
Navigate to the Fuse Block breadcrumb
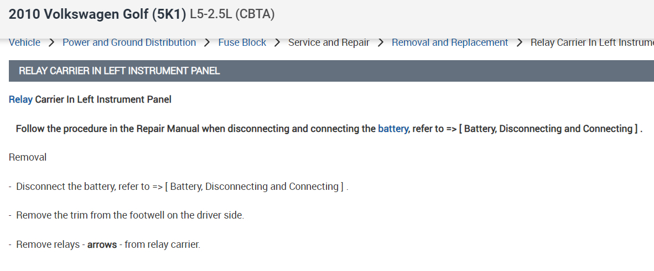tap(242, 42)
